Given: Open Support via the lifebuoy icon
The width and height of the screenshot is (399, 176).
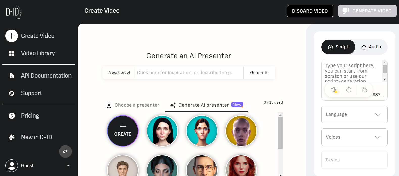Looking at the screenshot, I should pyautogui.click(x=12, y=93).
